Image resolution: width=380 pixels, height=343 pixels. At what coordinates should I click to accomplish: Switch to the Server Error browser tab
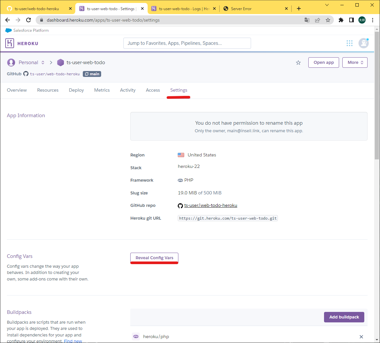click(256, 9)
